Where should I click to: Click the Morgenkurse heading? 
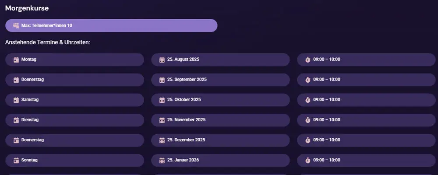(27, 8)
